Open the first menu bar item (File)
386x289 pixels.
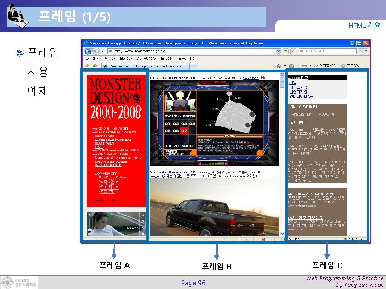click(x=91, y=59)
